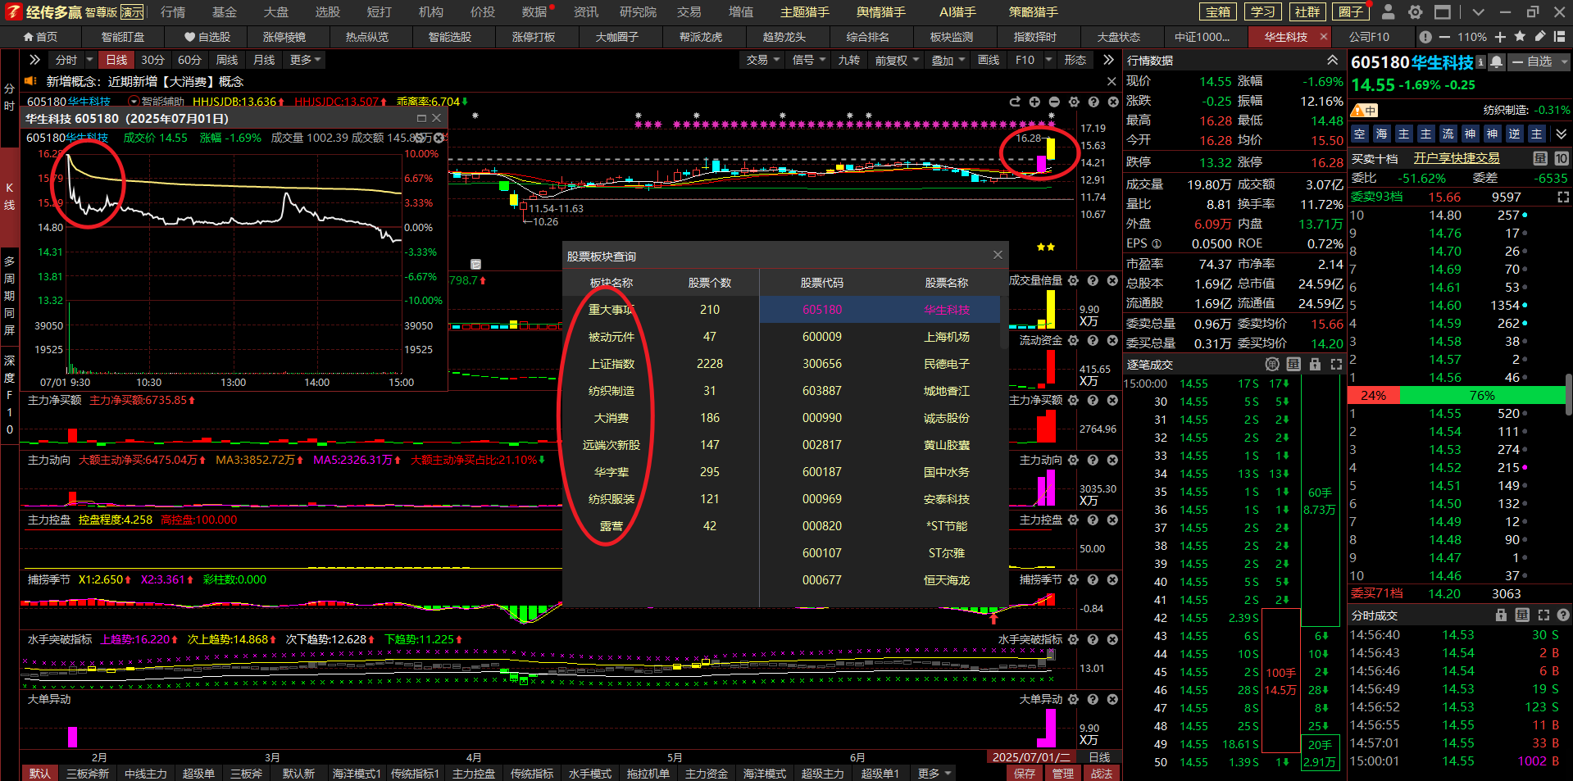The height and width of the screenshot is (781, 1573).
Task: Click the pencil edit icon near zoom controls
Action: point(1539,37)
